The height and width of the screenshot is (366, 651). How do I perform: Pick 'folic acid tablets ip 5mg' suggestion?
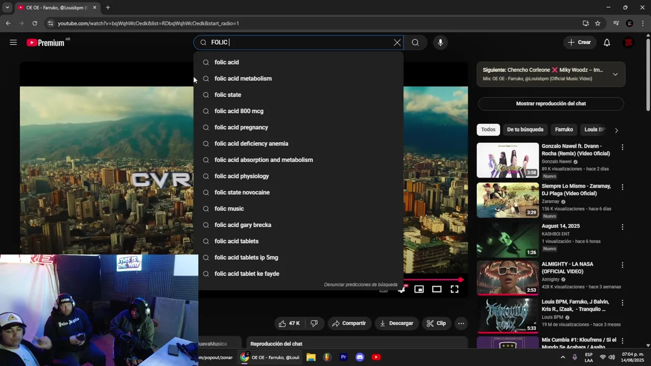(299, 257)
